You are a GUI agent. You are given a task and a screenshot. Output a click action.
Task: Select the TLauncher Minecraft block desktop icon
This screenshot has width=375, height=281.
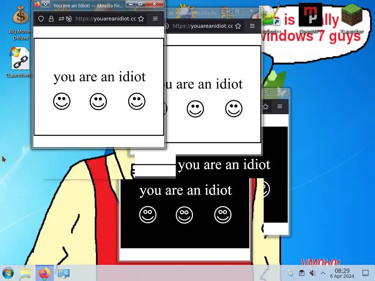pyautogui.click(x=352, y=19)
